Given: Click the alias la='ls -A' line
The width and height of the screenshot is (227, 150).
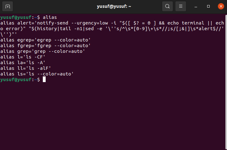Looking at the screenshot, I should (x=23, y=63).
